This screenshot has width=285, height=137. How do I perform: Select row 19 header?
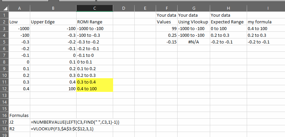pos(4,135)
